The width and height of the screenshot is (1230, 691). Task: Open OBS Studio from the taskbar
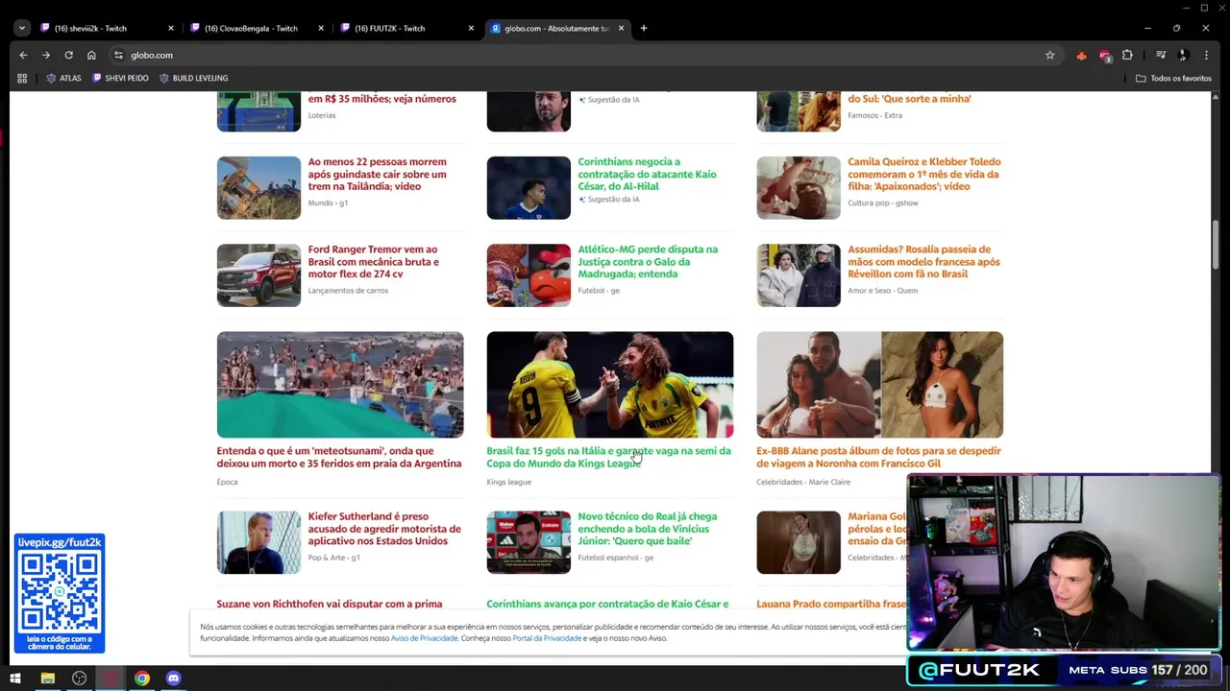(x=79, y=679)
